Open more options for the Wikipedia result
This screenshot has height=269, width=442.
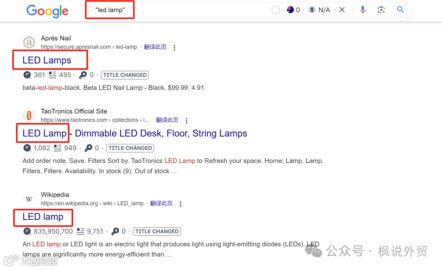coord(181,204)
